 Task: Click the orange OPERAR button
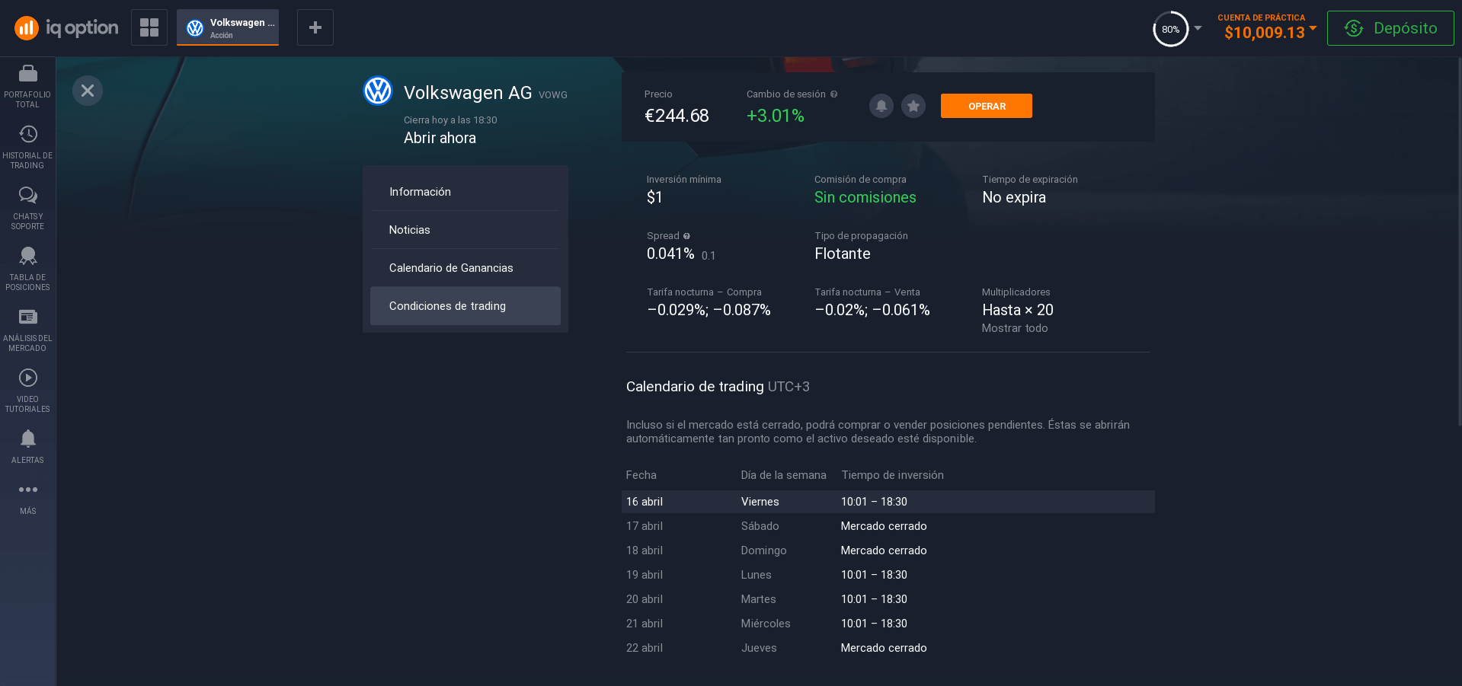987,106
